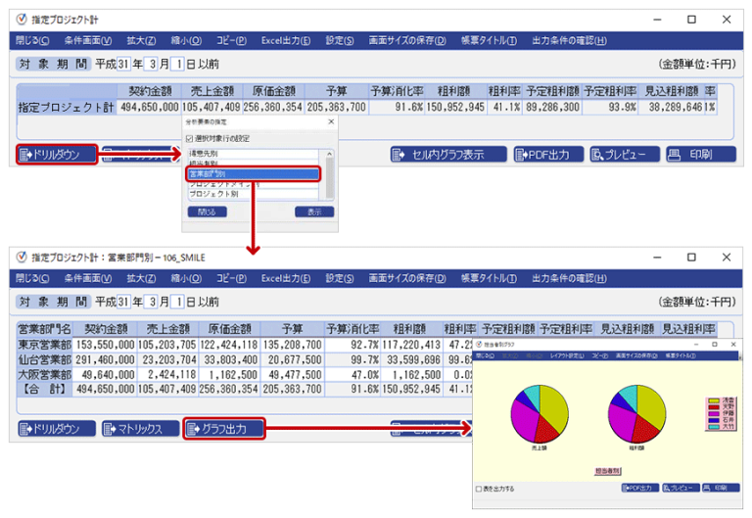752x518 pixels.
Task: Select 営業部門別 in the analysis list
Action: [x=253, y=173]
